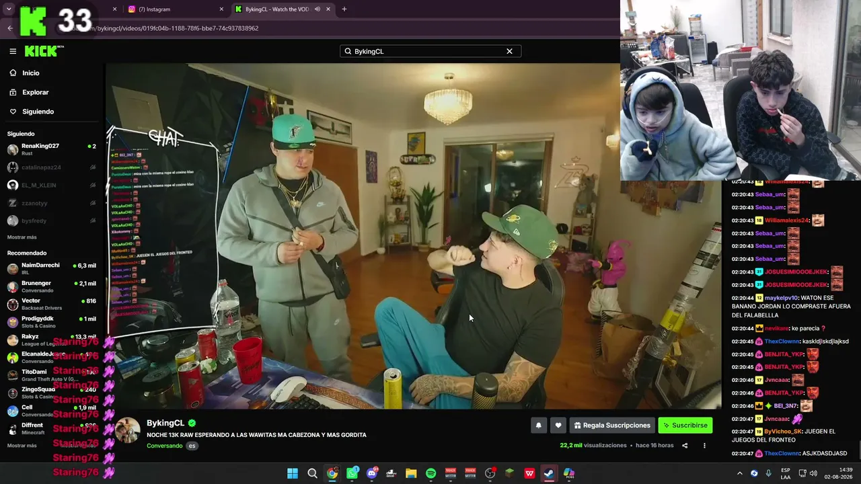Open File Explorer from taskbar
The image size is (861, 484).
411,473
